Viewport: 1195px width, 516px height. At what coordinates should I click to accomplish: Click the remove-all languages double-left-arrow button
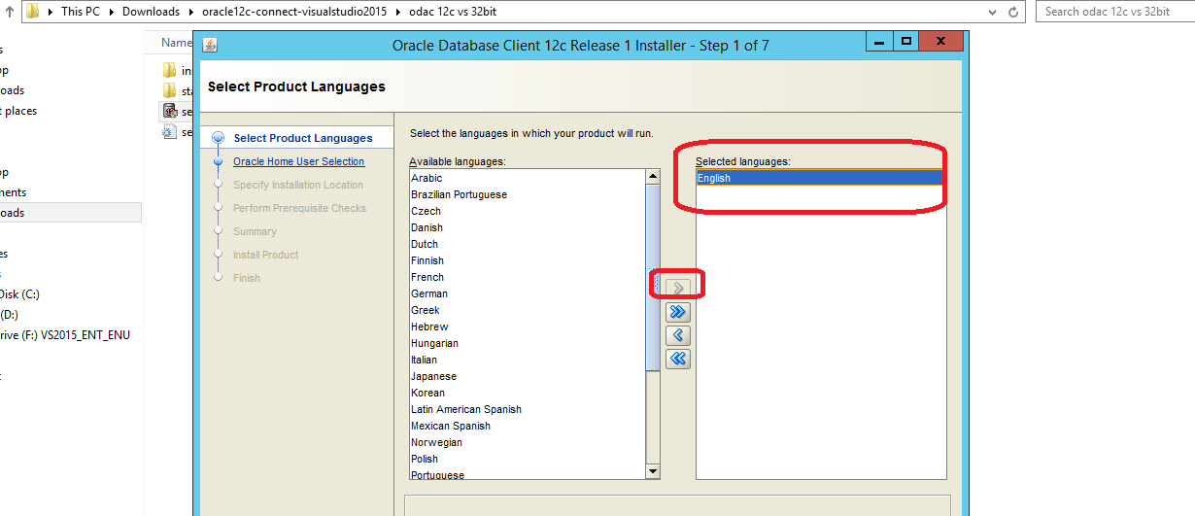[677, 359]
